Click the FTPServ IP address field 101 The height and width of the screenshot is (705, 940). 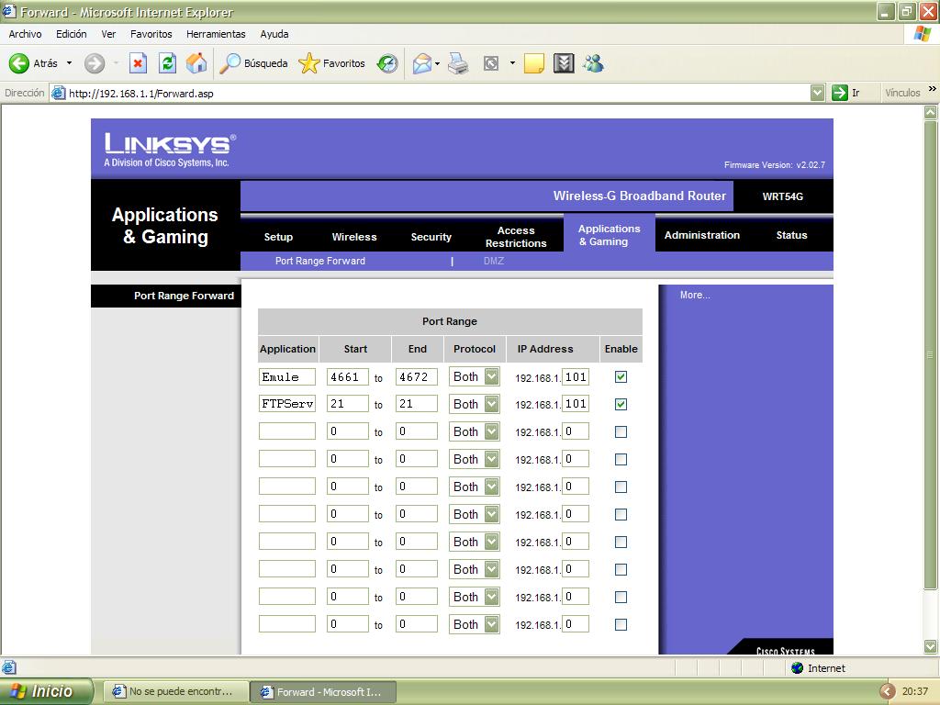[x=576, y=404]
